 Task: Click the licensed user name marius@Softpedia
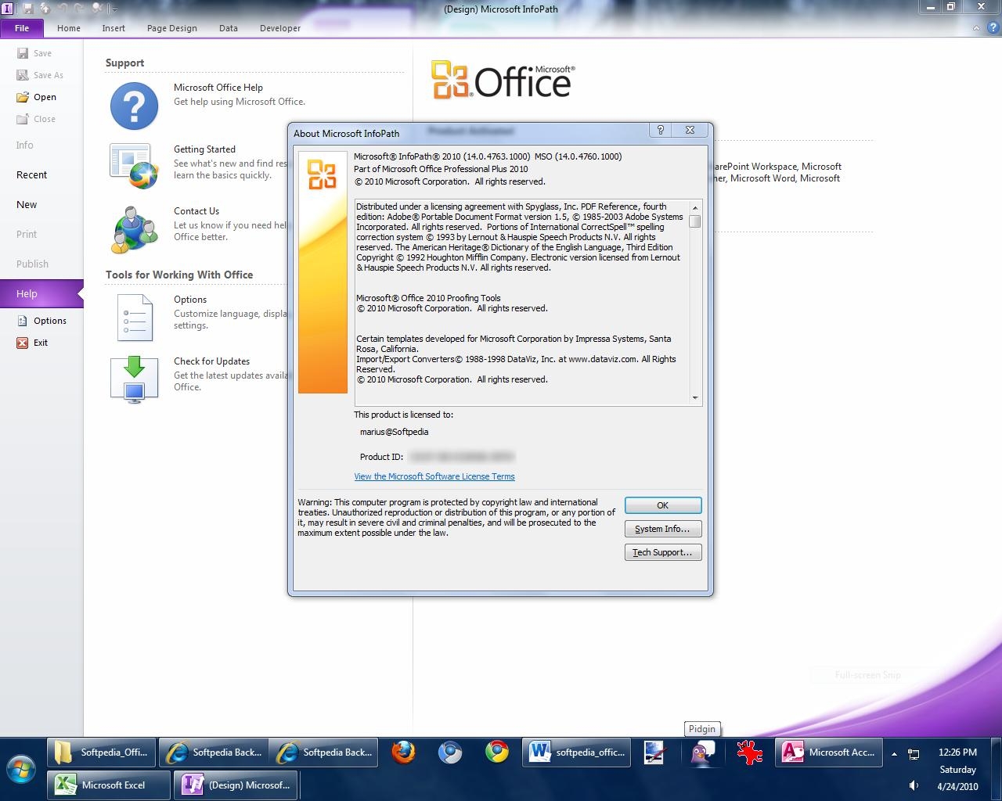[x=394, y=432]
